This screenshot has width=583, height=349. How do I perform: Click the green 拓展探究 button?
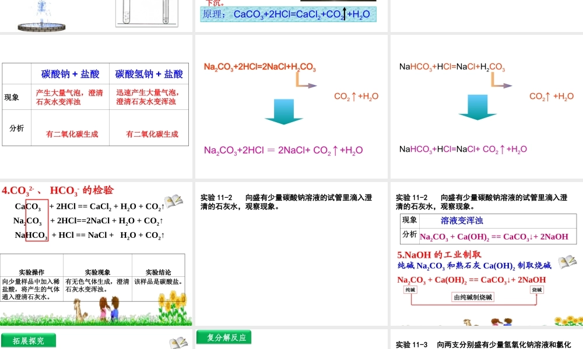point(29,340)
